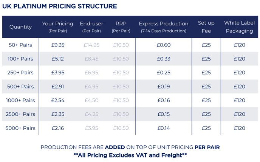Select the Set up Fee header
This screenshot has width=260, height=162.
click(206, 27)
